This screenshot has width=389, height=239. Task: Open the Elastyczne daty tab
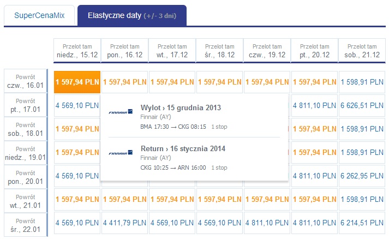(x=132, y=15)
